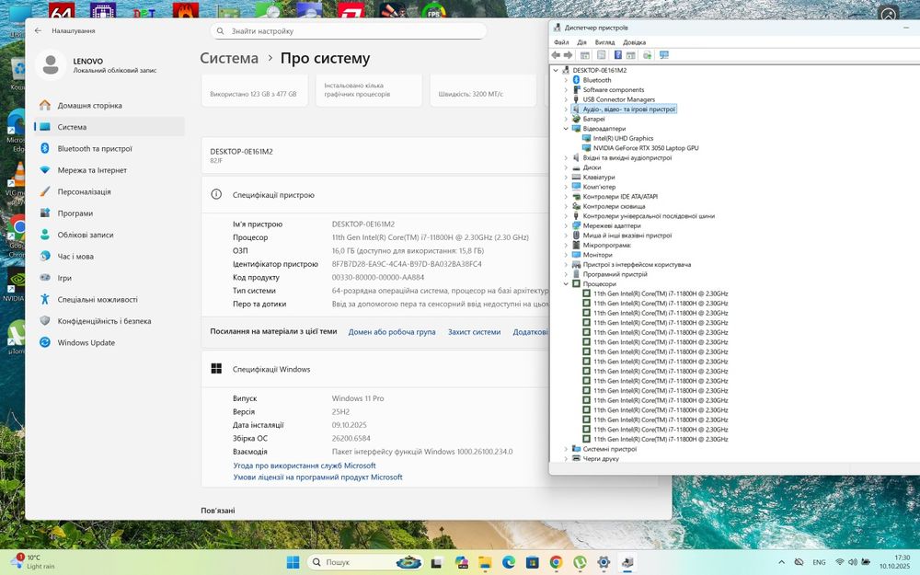The width and height of the screenshot is (920, 575).
Task: Go back in Device Manager toolbar
Action: click(556, 55)
